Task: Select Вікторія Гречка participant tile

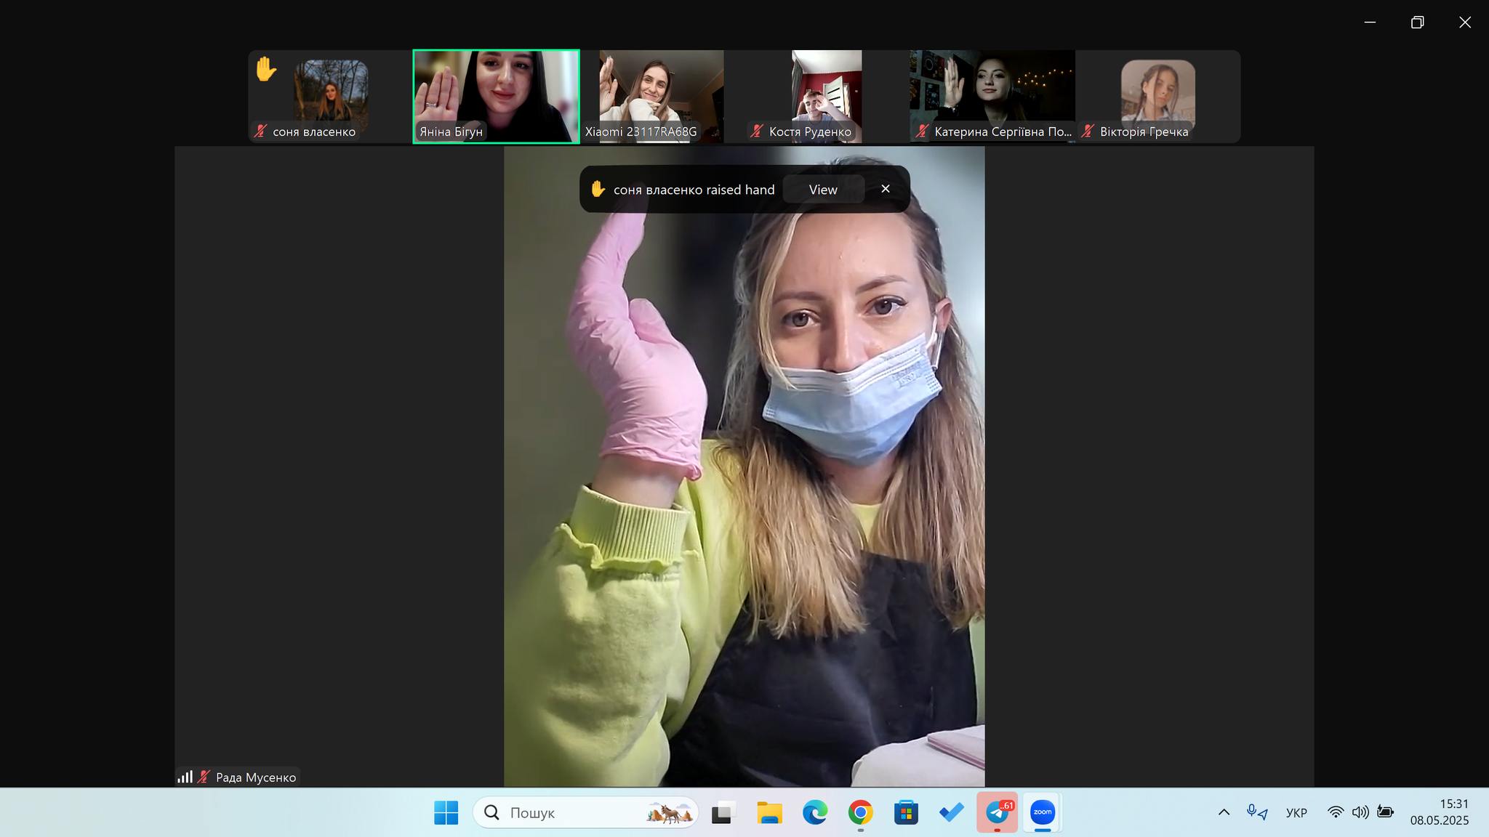Action: click(x=1157, y=96)
